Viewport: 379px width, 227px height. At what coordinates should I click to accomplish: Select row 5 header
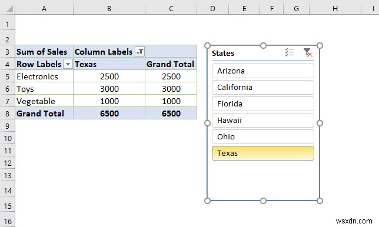coord(7,76)
